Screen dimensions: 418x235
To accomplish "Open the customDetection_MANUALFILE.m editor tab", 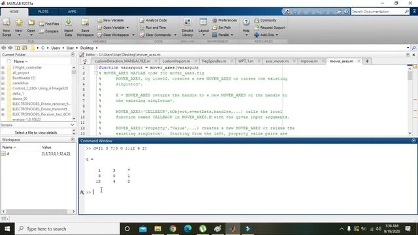I will [122, 61].
